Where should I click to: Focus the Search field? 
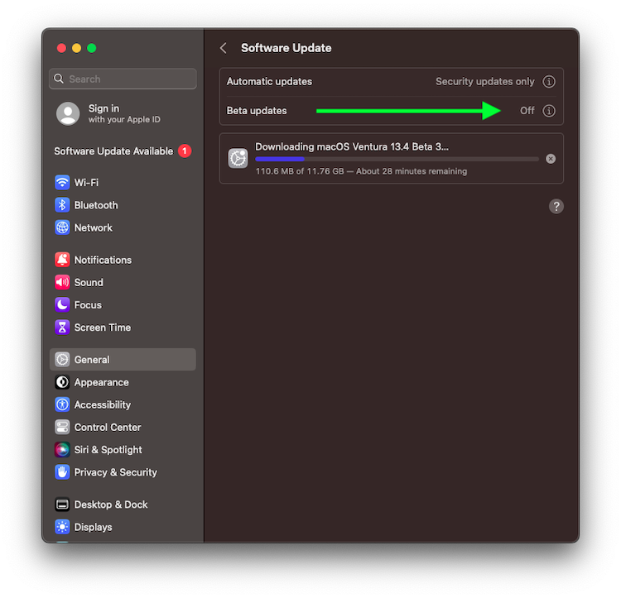tap(123, 79)
